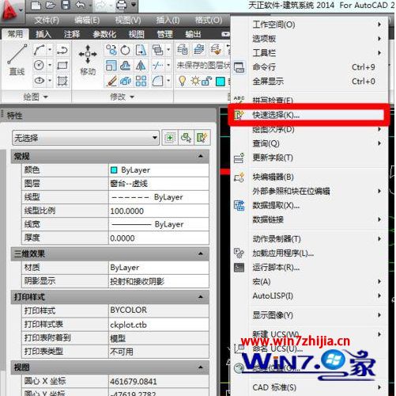Switch to the 管理 ribbon tab
Viewport: 396px width, 396px height.
[x=164, y=34]
